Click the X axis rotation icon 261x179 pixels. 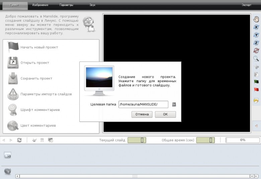(x=256, y=27)
